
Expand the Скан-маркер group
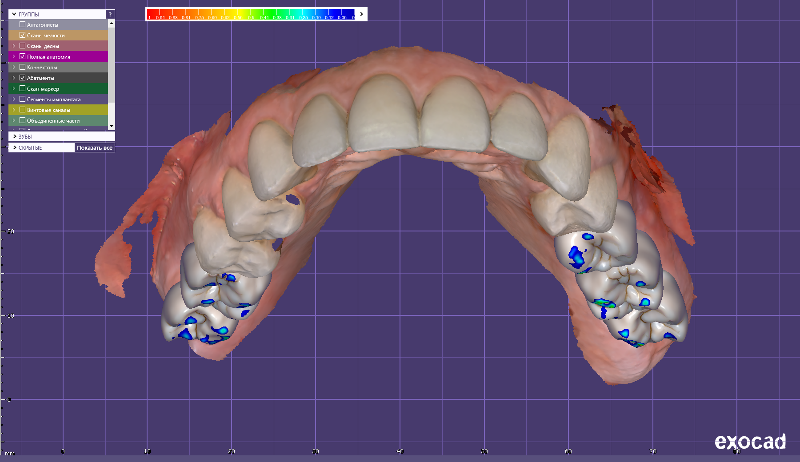pos(14,88)
